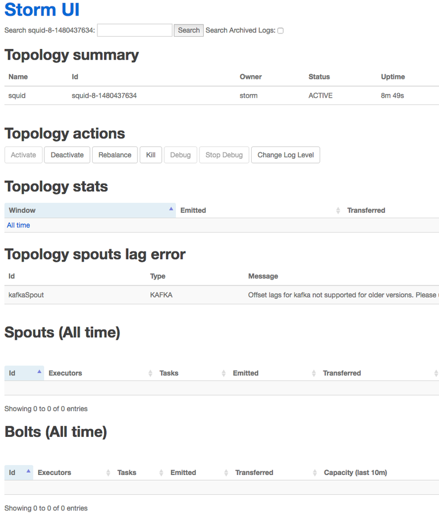Click sort arrows on Emitted in Topology stats
Image resolution: width=439 pixels, height=522 pixels.
click(337, 211)
